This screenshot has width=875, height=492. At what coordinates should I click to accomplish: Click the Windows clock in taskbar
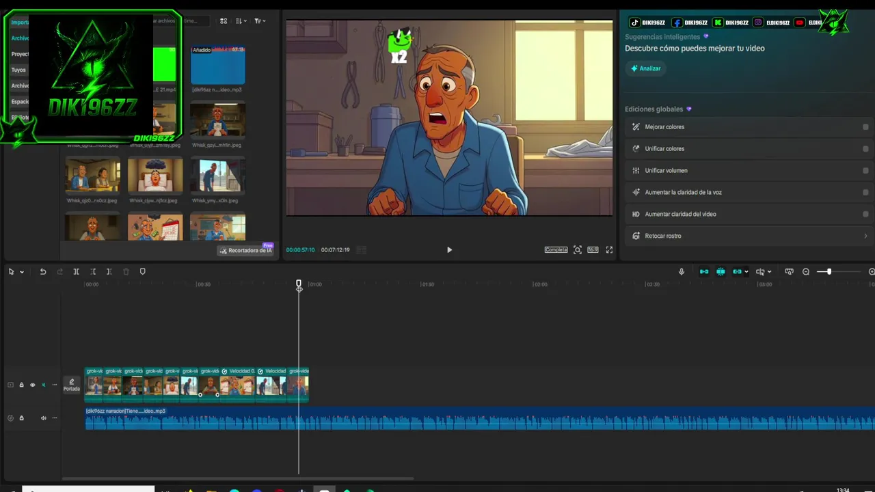844,489
